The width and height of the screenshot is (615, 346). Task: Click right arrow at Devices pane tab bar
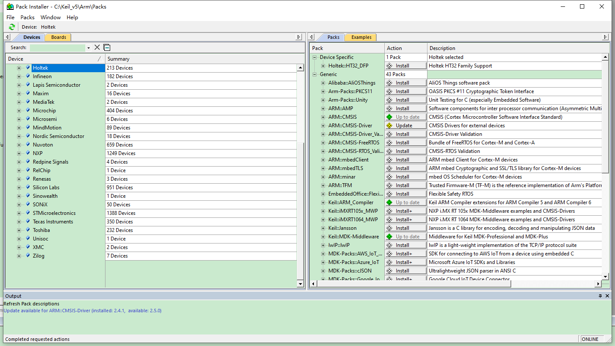click(299, 37)
